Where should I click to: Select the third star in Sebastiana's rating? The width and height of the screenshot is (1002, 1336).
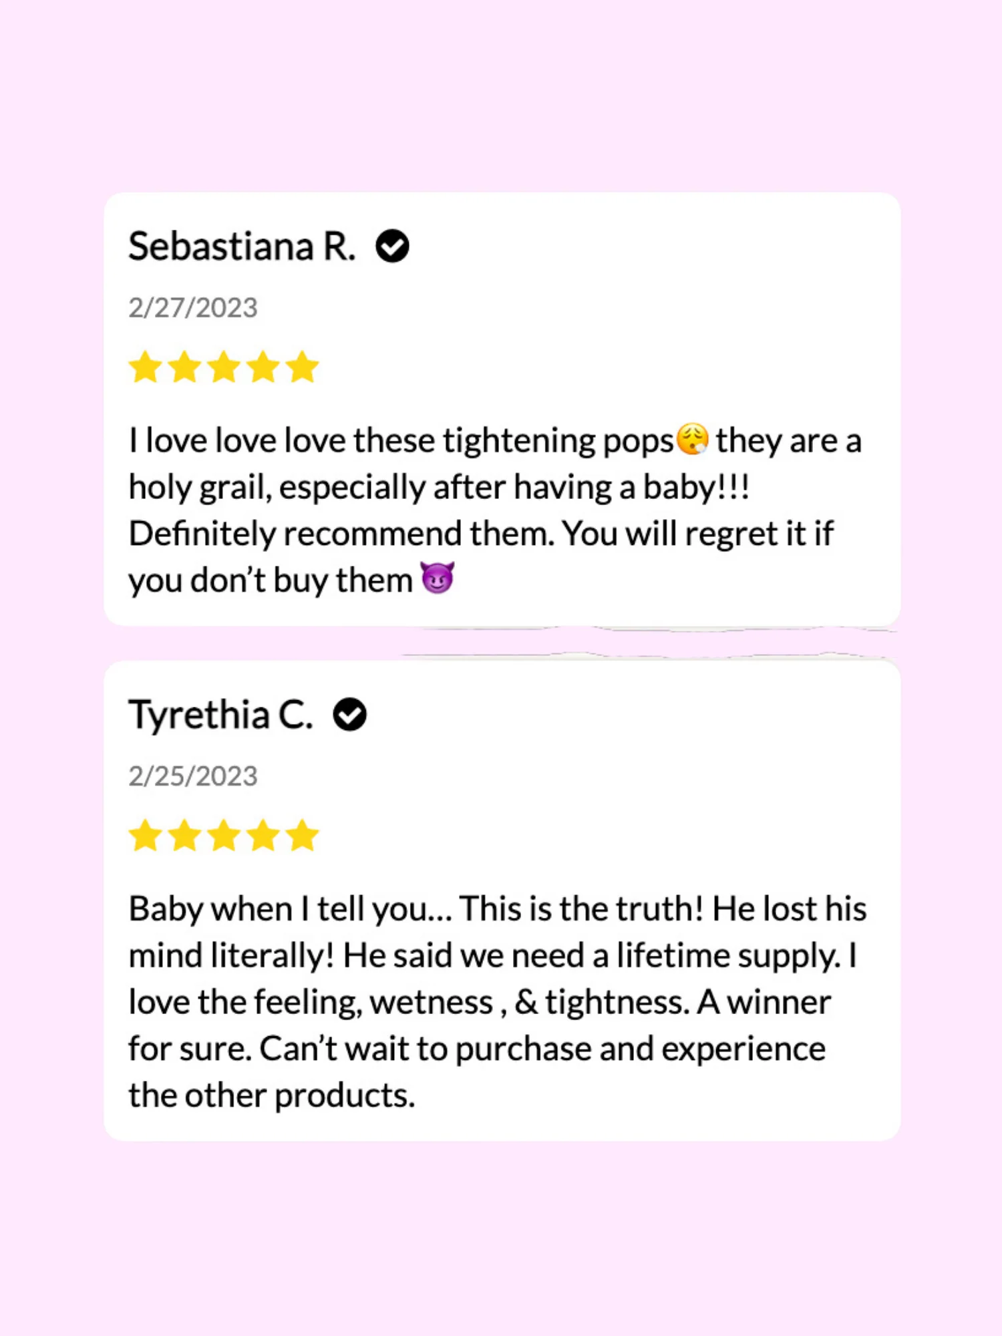pyautogui.click(x=224, y=367)
